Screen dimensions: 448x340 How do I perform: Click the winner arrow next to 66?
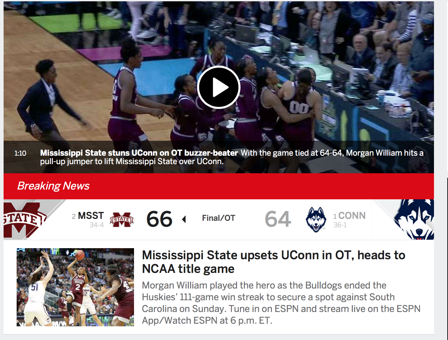point(184,219)
